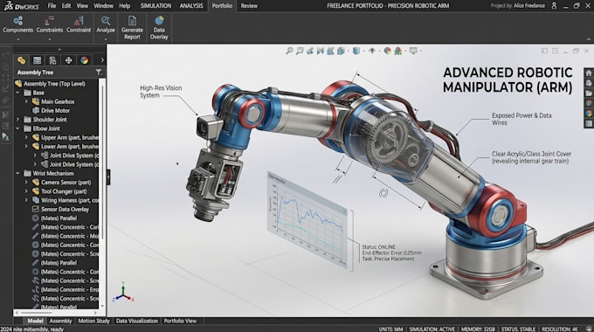
Task: Expand the Camera Sensor part node
Action: pyautogui.click(x=26, y=183)
